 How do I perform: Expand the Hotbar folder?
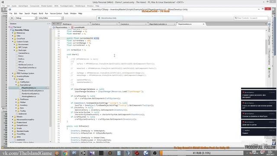pos(16,102)
